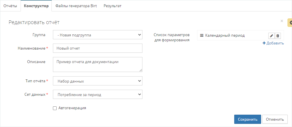Edit the Календарный период parameter with pencil icon
The width and height of the screenshot is (292, 127).
[x=271, y=36]
